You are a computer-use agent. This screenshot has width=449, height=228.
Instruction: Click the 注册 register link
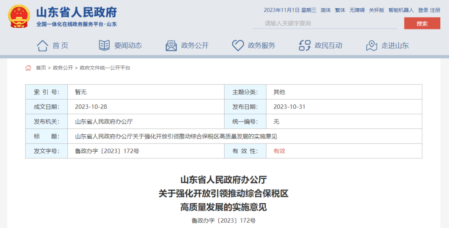(x=435, y=10)
